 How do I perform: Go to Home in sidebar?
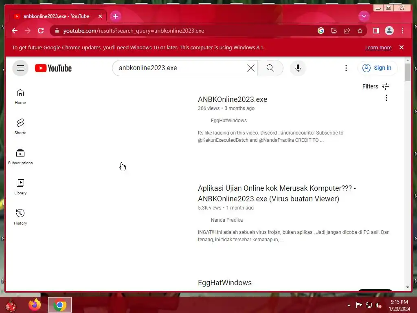[x=20, y=97]
